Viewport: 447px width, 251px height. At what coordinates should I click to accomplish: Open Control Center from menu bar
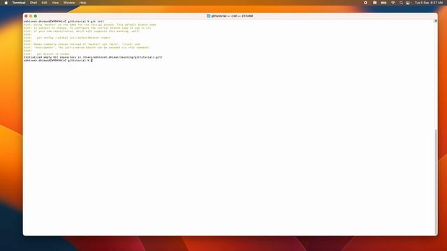point(408,3)
